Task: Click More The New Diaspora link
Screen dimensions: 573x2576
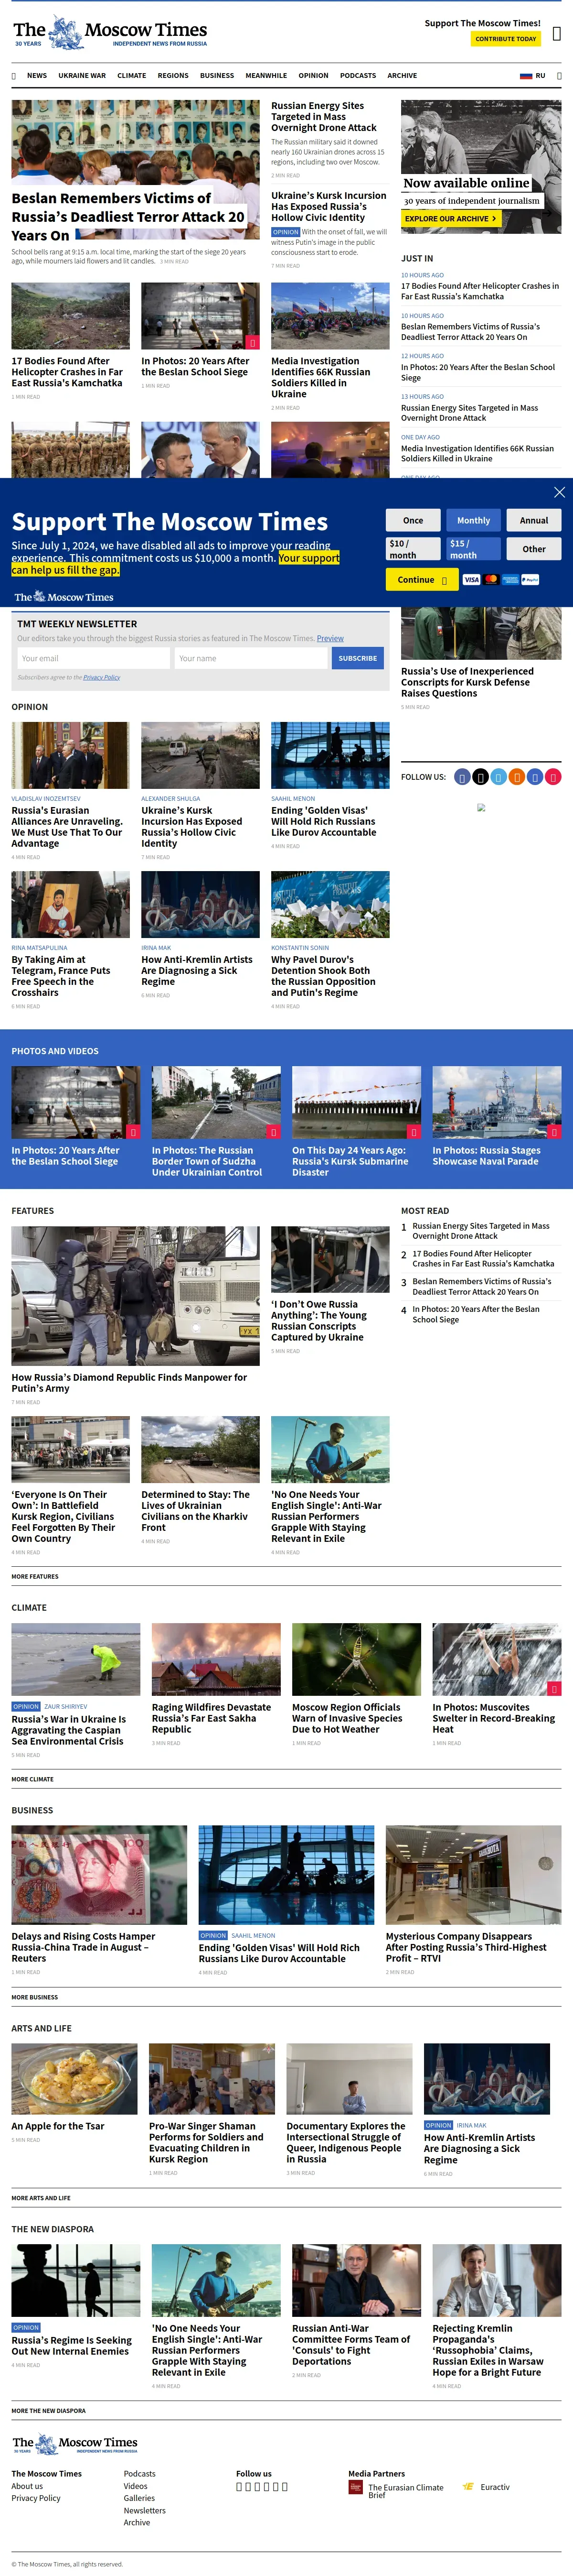Action: (x=49, y=2410)
